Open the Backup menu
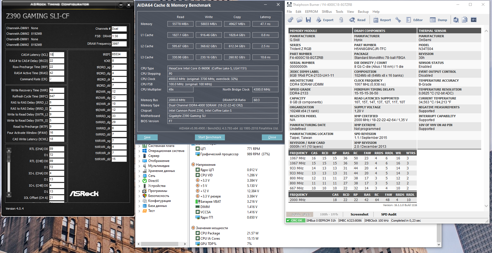Viewport: 492px width, 253px height. 363,12
